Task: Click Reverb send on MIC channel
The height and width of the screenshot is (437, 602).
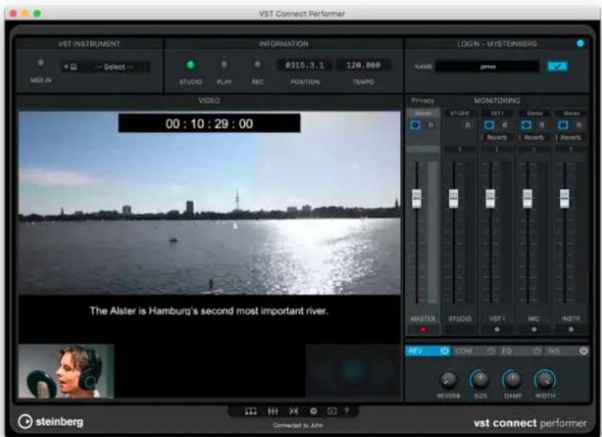Action: (x=534, y=137)
